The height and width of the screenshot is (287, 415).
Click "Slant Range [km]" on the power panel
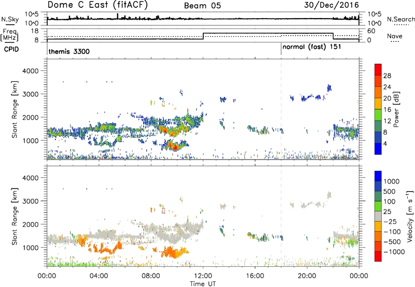[15, 109]
